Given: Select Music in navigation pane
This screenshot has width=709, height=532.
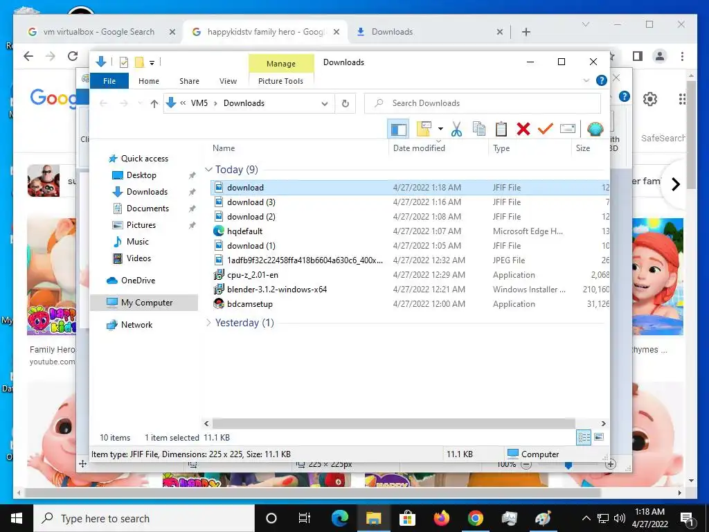Looking at the screenshot, I should (138, 242).
